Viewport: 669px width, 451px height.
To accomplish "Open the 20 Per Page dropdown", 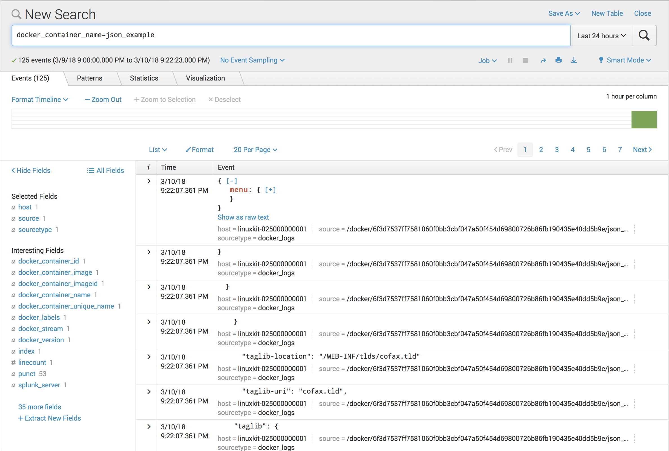I will coord(255,149).
